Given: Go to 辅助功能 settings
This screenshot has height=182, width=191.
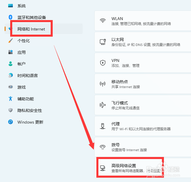Looking at the screenshot, I should click(44, 99).
